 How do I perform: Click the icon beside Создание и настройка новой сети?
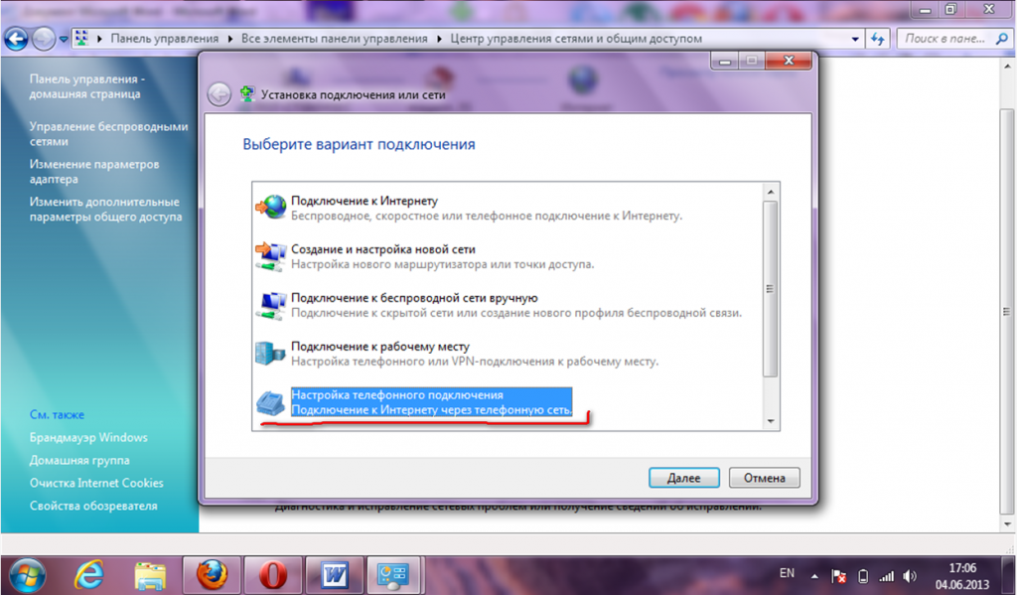click(x=271, y=256)
